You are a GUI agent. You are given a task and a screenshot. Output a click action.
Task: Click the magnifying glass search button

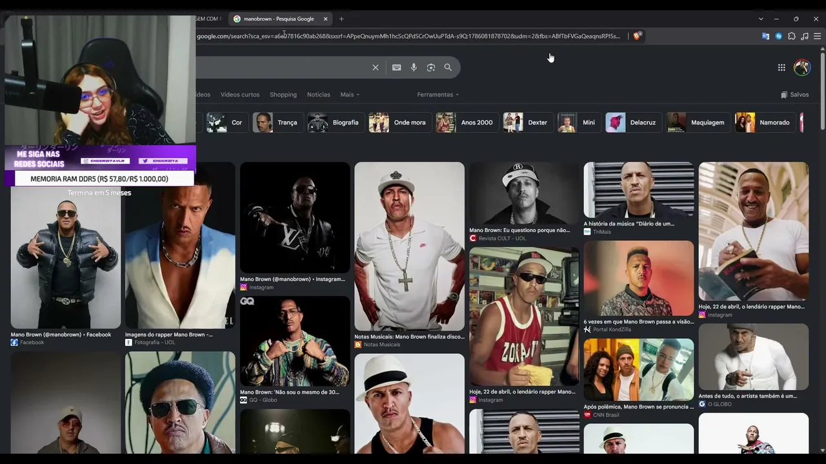[x=448, y=68]
